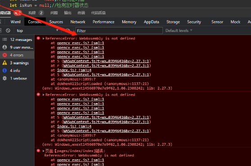Click the third error's red cross icon

(38, 150)
